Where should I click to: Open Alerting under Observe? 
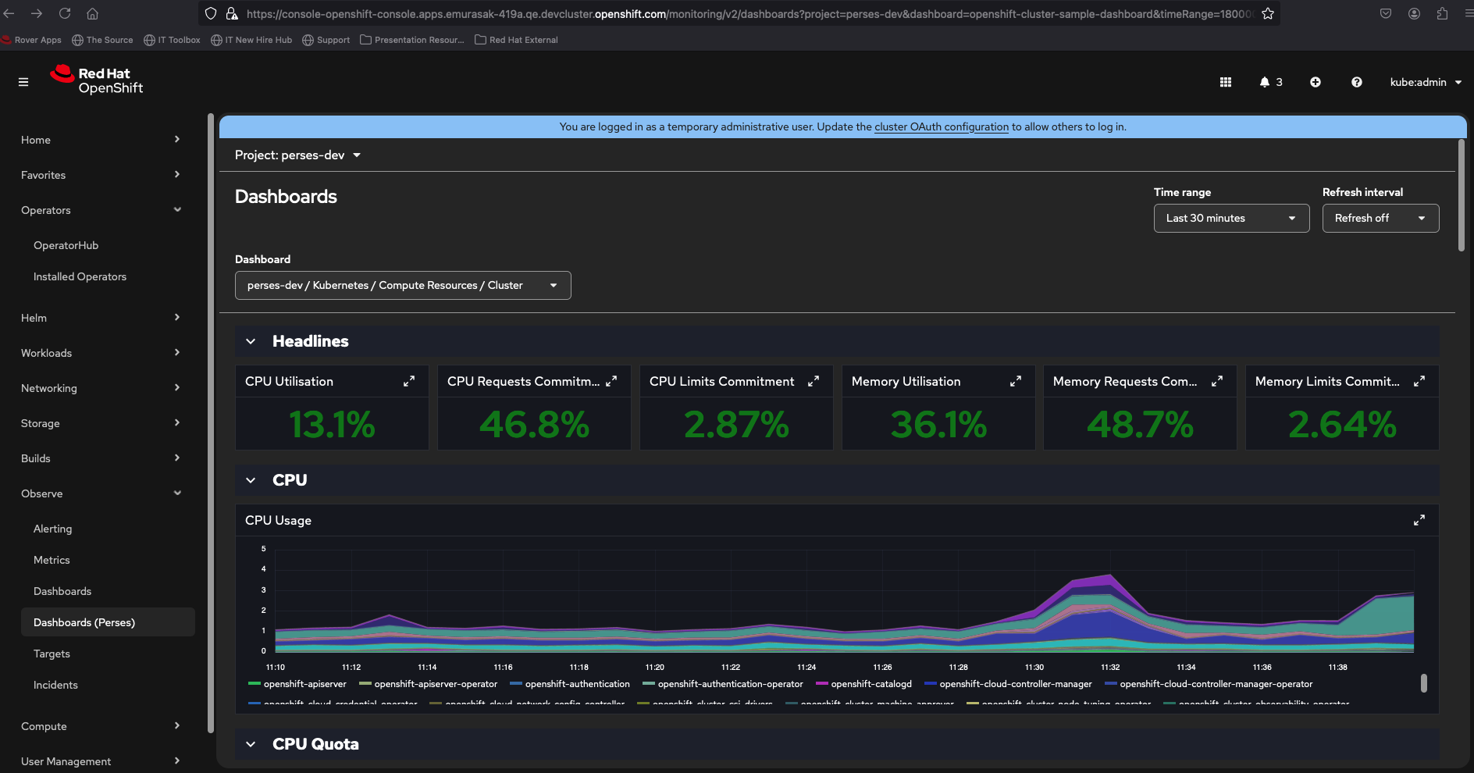[52, 529]
